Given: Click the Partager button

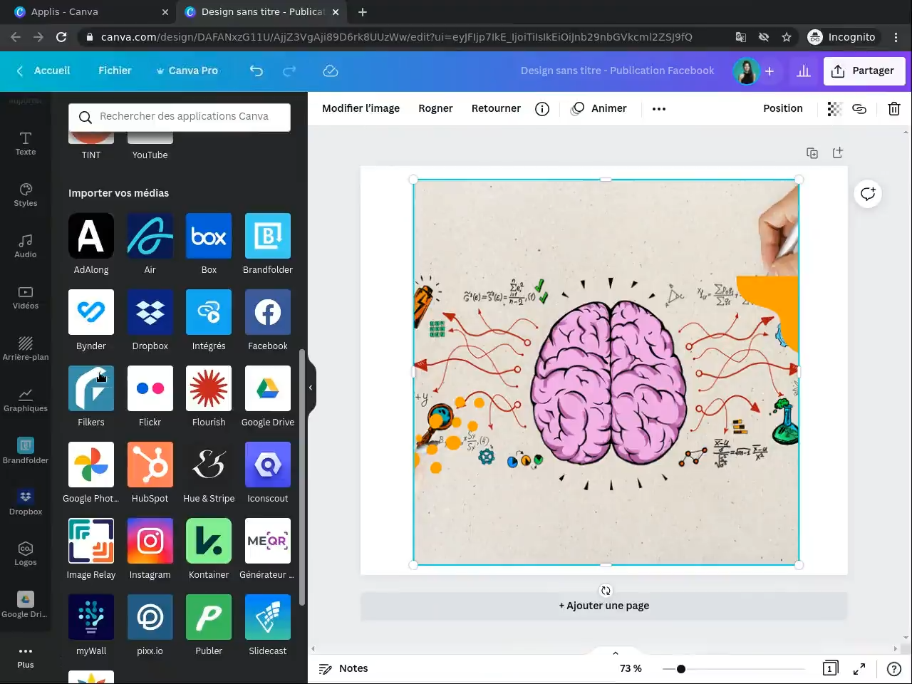Looking at the screenshot, I should 864,71.
